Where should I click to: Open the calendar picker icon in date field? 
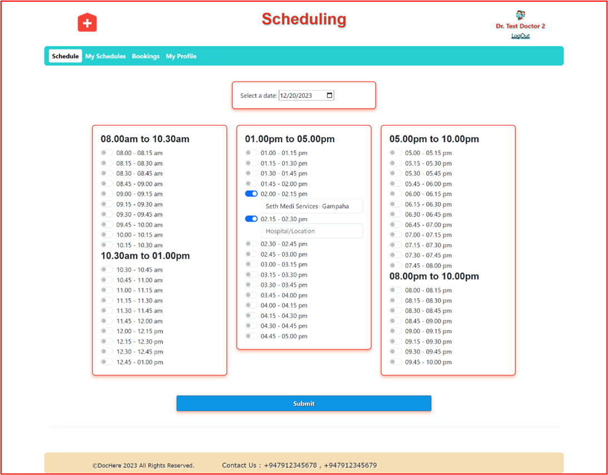point(330,95)
